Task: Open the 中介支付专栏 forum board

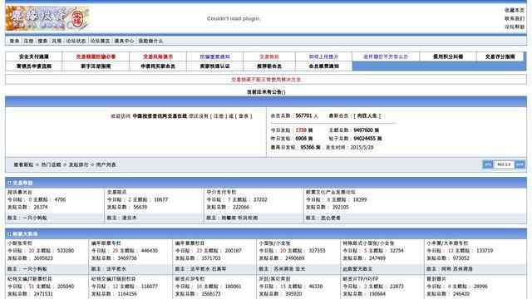Action: point(221,192)
